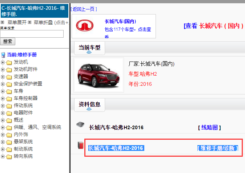
Task: Click the 安全保护装置 folder icon
Action: click(x=9, y=84)
